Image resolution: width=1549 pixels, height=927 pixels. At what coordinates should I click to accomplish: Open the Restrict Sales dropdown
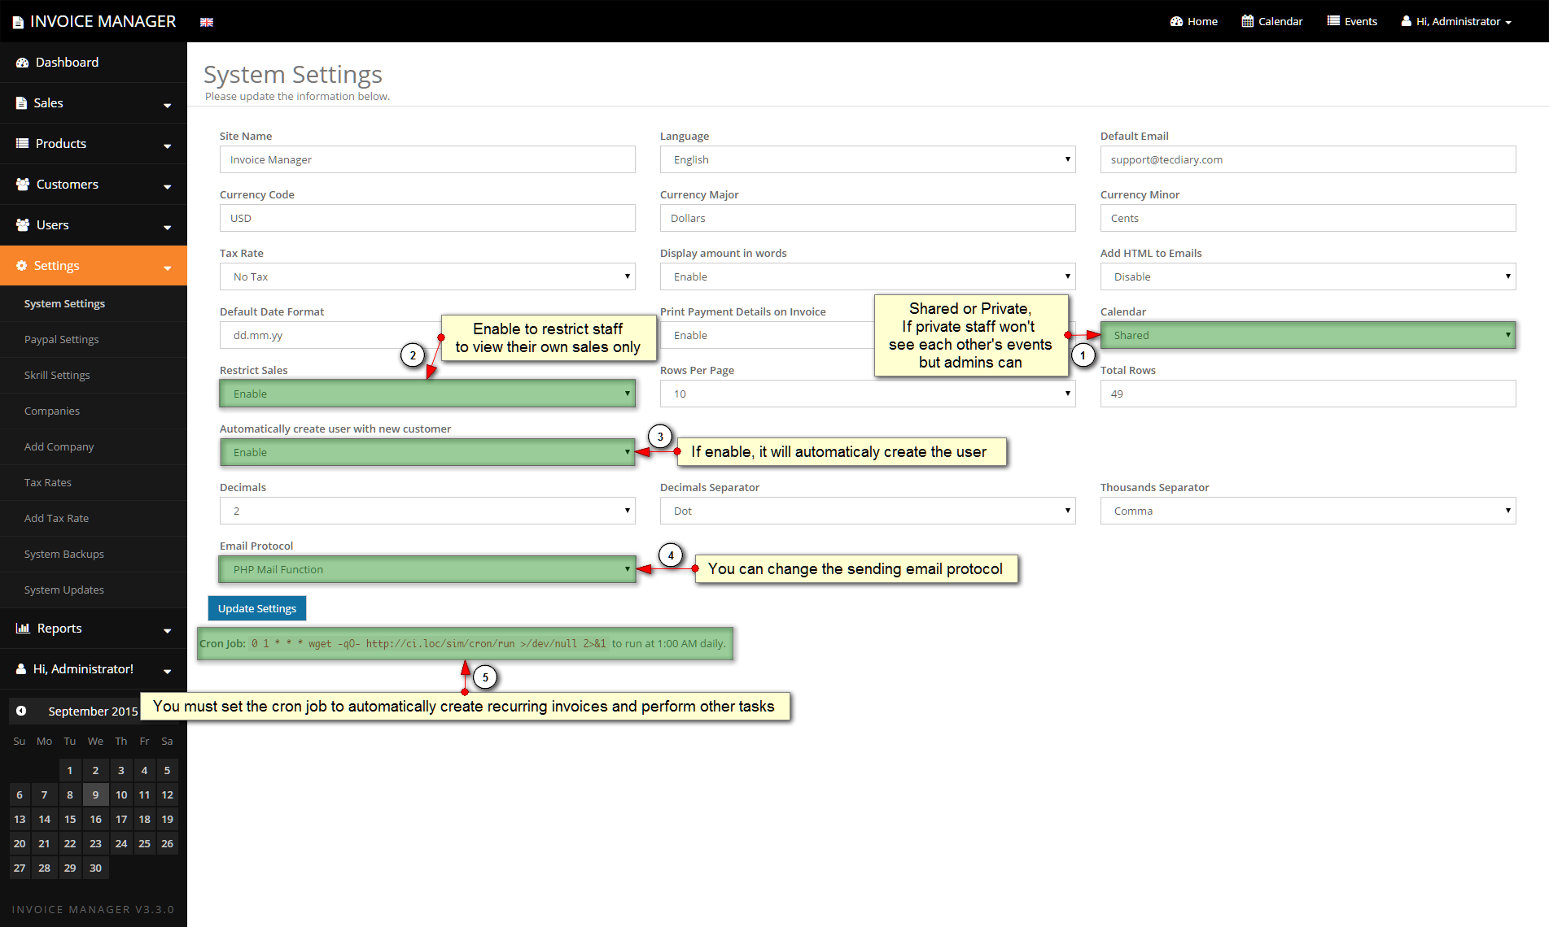[427, 394]
